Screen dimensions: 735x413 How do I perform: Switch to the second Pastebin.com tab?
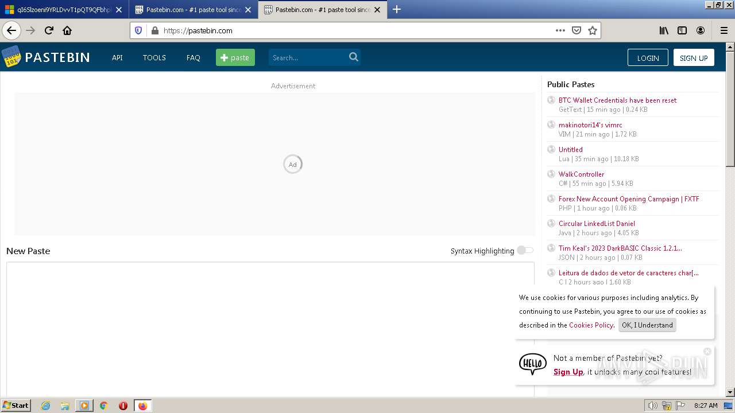pyautogui.click(x=193, y=10)
